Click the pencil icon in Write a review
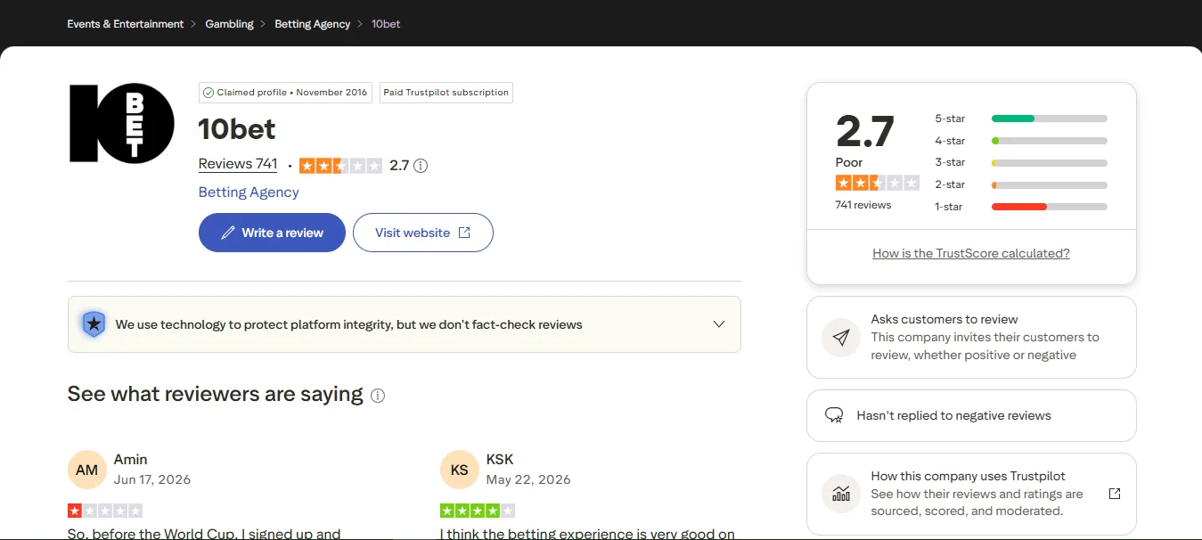1202x540 pixels. (227, 233)
